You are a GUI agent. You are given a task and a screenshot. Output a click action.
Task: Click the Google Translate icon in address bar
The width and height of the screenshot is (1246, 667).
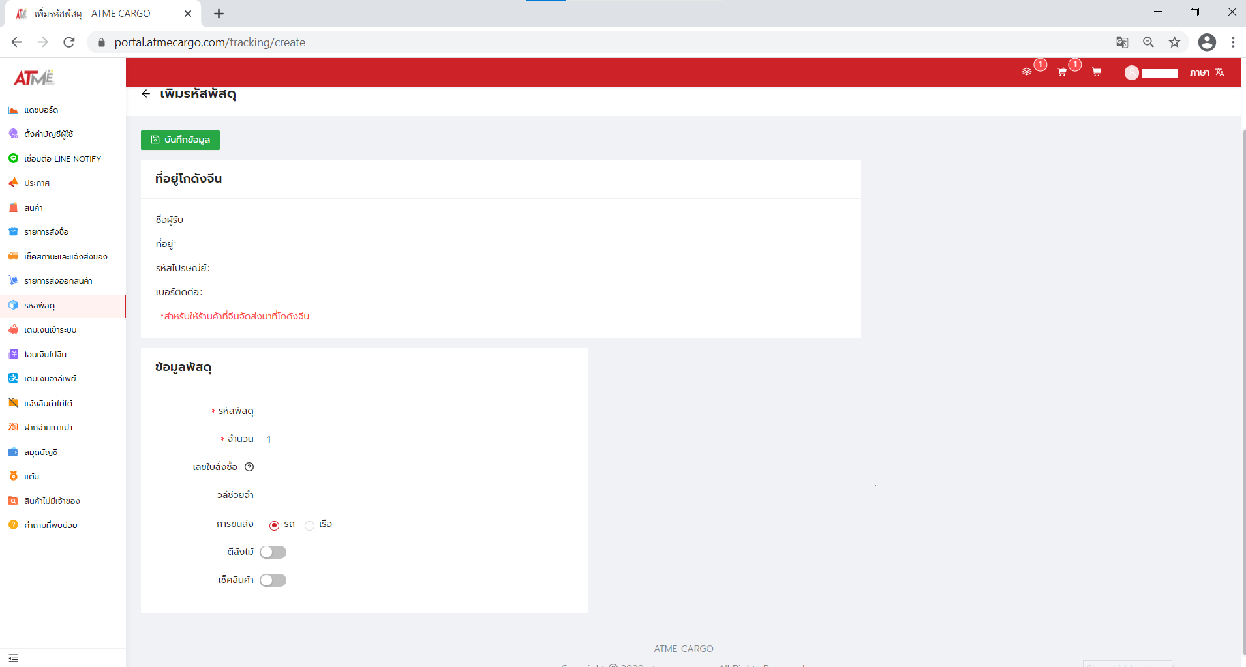[1122, 42]
